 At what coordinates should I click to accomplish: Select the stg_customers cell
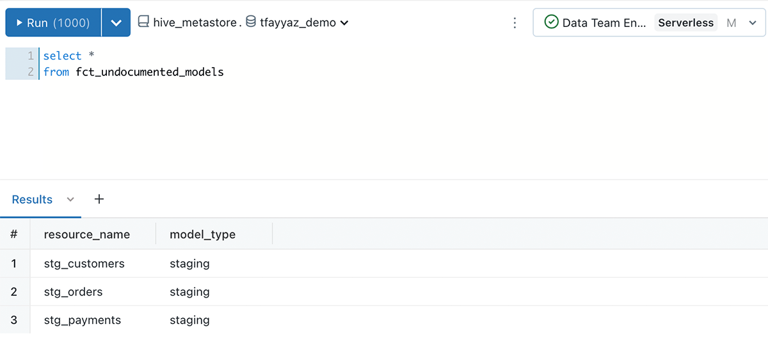click(84, 263)
